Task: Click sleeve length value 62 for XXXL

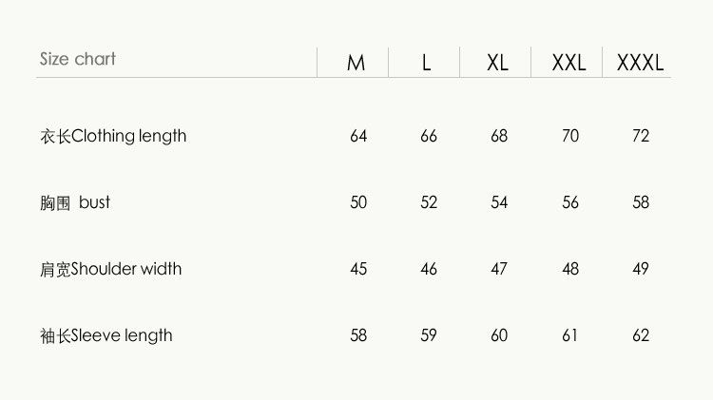Action: pos(641,335)
